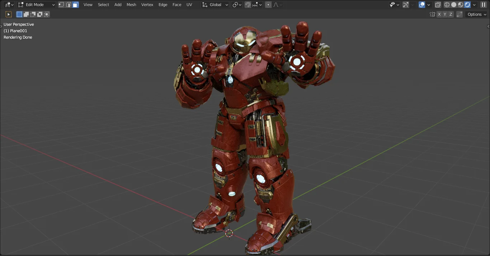Switch viewport to Wireframe shading
Viewport: 490px width, 256px height.
coord(447,5)
